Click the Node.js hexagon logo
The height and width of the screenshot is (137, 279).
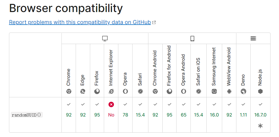tap(260, 92)
